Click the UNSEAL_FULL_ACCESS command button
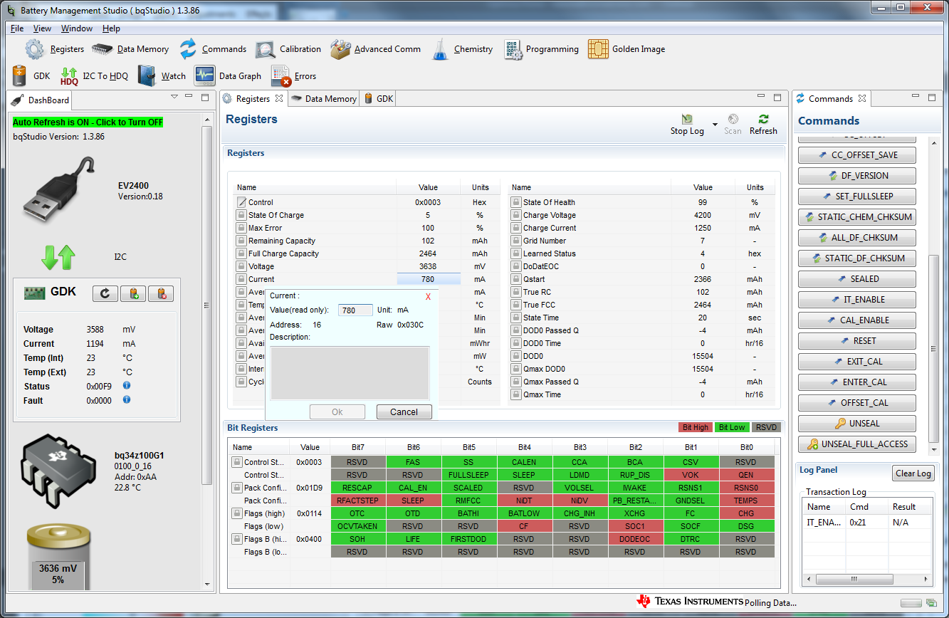The width and height of the screenshot is (949, 618). click(x=857, y=444)
